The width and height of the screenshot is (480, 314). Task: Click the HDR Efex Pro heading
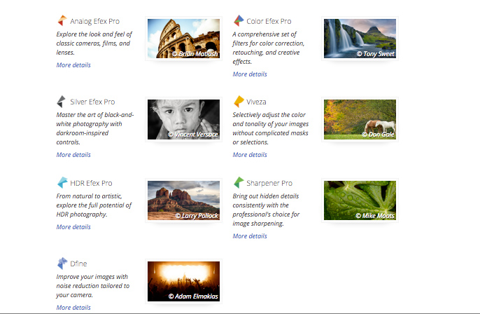(x=91, y=183)
